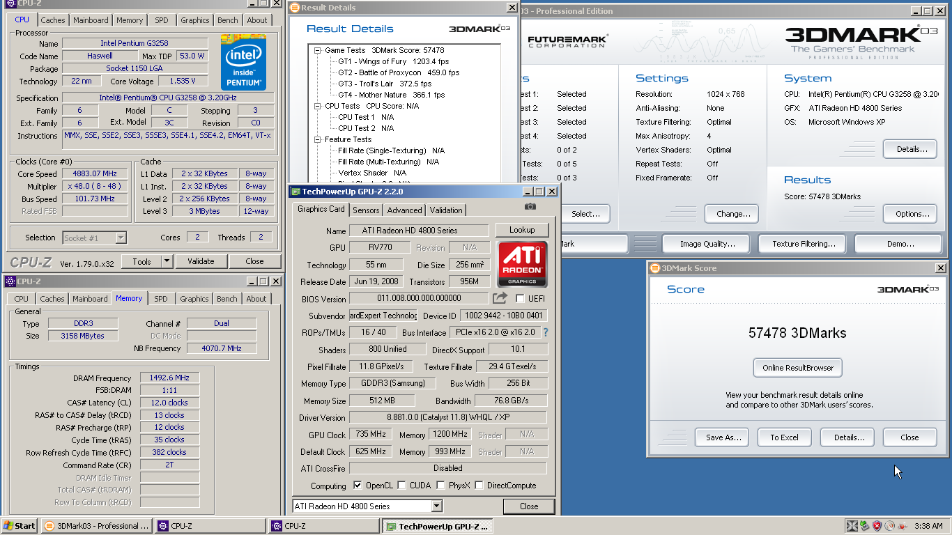Click the DRAM Frequency value 1492.6 MHz

tap(169, 378)
